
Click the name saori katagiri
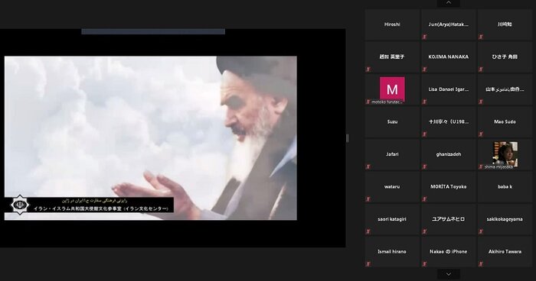(x=392, y=219)
